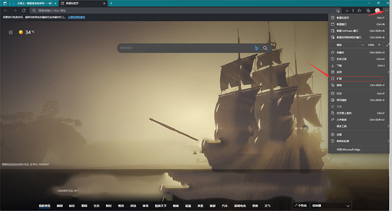Open the Collections toolbar icon

coord(368,10)
